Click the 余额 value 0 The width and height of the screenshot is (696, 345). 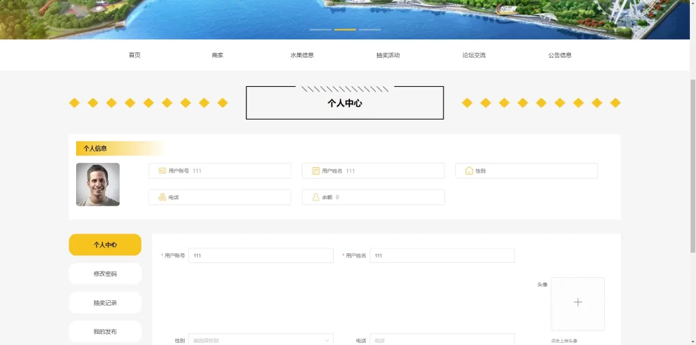[337, 198]
